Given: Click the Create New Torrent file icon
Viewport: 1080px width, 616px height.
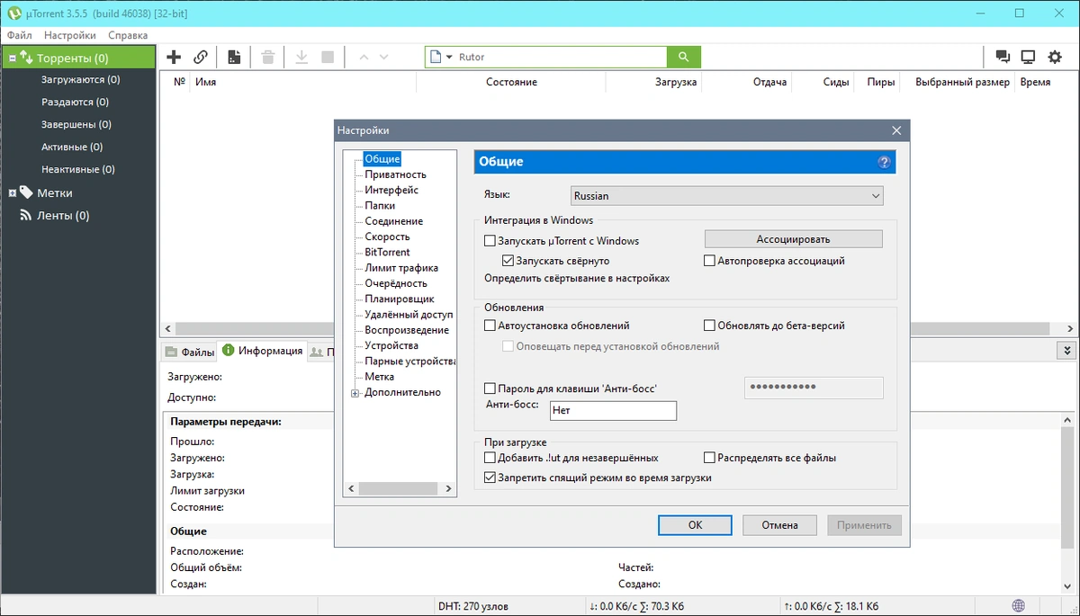Looking at the screenshot, I should (x=234, y=57).
